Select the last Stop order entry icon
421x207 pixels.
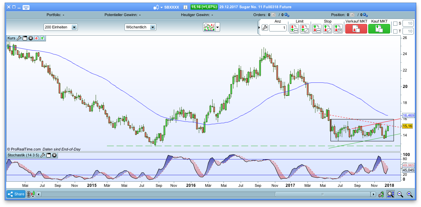338,28
